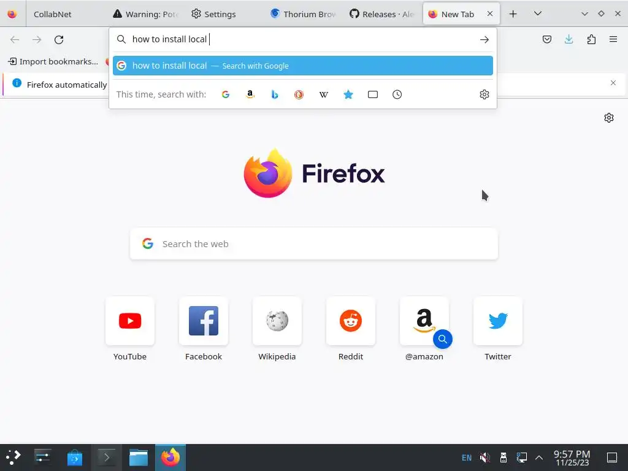Dismiss the Firefox automatically notification bar

(x=613, y=83)
